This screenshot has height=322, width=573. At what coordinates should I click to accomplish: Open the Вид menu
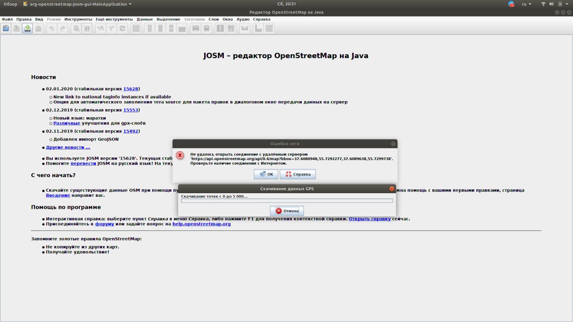(39, 19)
